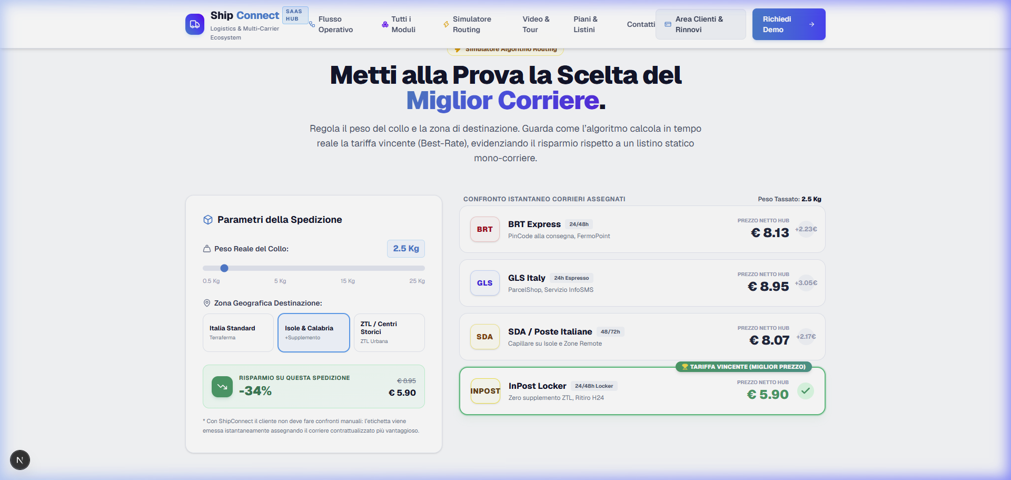Click the € 8.07 price on SDA
The image size is (1011, 480).
tap(769, 340)
